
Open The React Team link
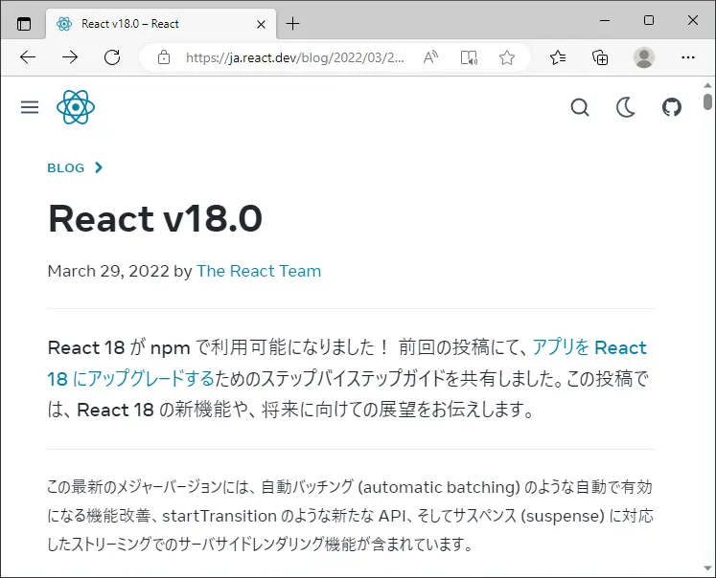tap(259, 271)
